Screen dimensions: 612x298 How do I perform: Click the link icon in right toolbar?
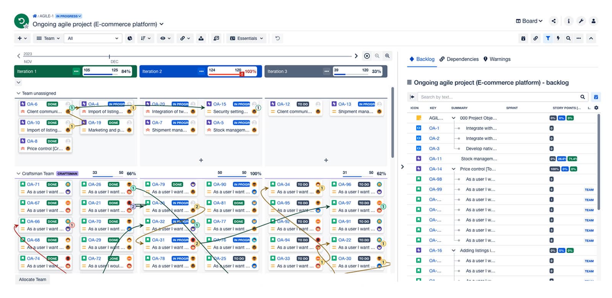(x=535, y=38)
